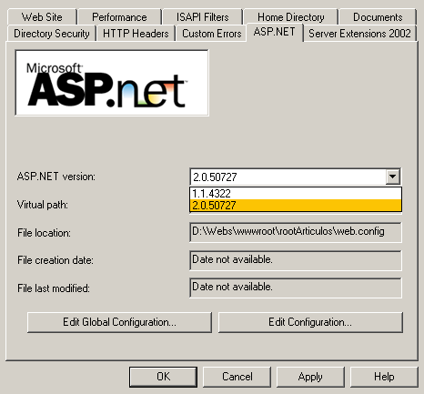Open the ISAPI Filters tab

(x=203, y=17)
